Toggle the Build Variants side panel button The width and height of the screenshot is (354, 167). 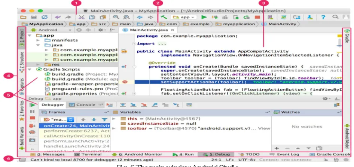tap(22, 138)
